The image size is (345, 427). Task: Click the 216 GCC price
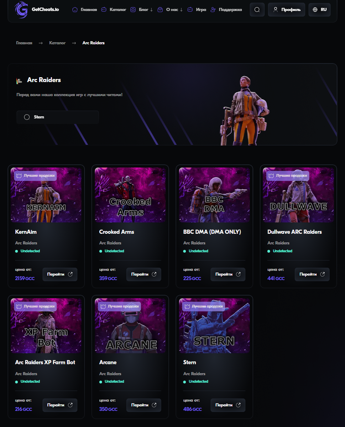click(23, 409)
